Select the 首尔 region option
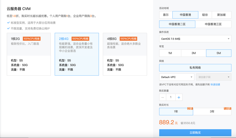236x138 pixels. tap(166, 15)
